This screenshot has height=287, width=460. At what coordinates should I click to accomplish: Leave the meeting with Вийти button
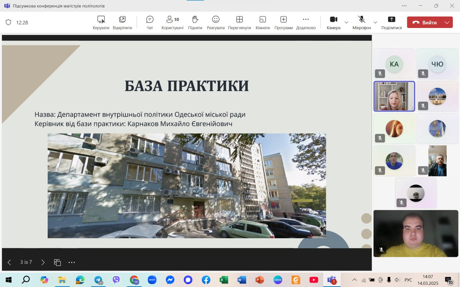pos(424,22)
